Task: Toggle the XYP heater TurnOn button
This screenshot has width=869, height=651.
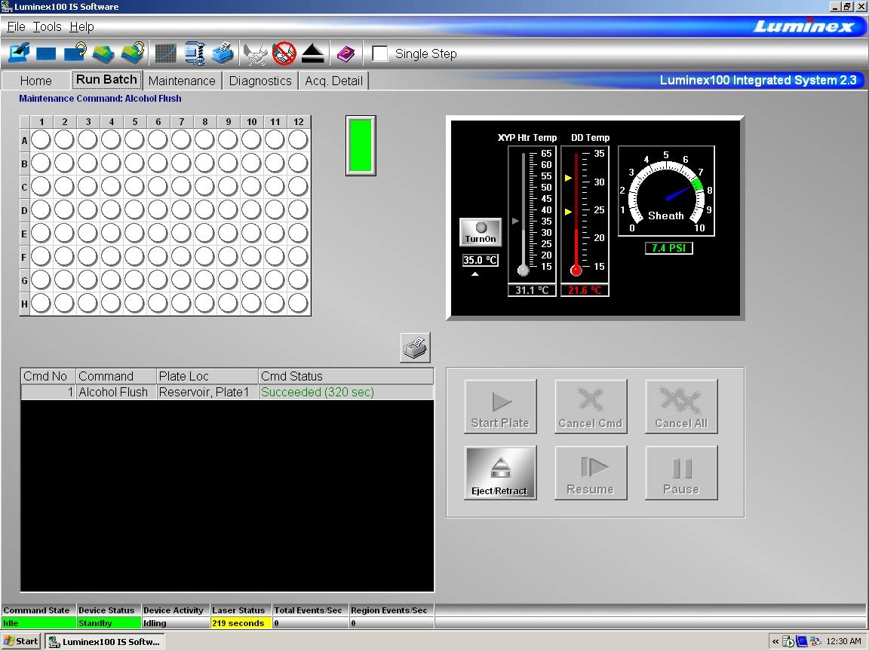Action: (481, 232)
